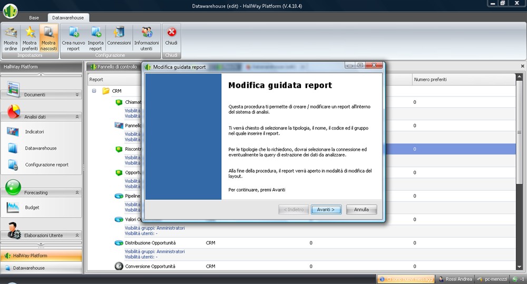
Task: Click Annulla in the wizard dialog
Action: (x=362, y=209)
